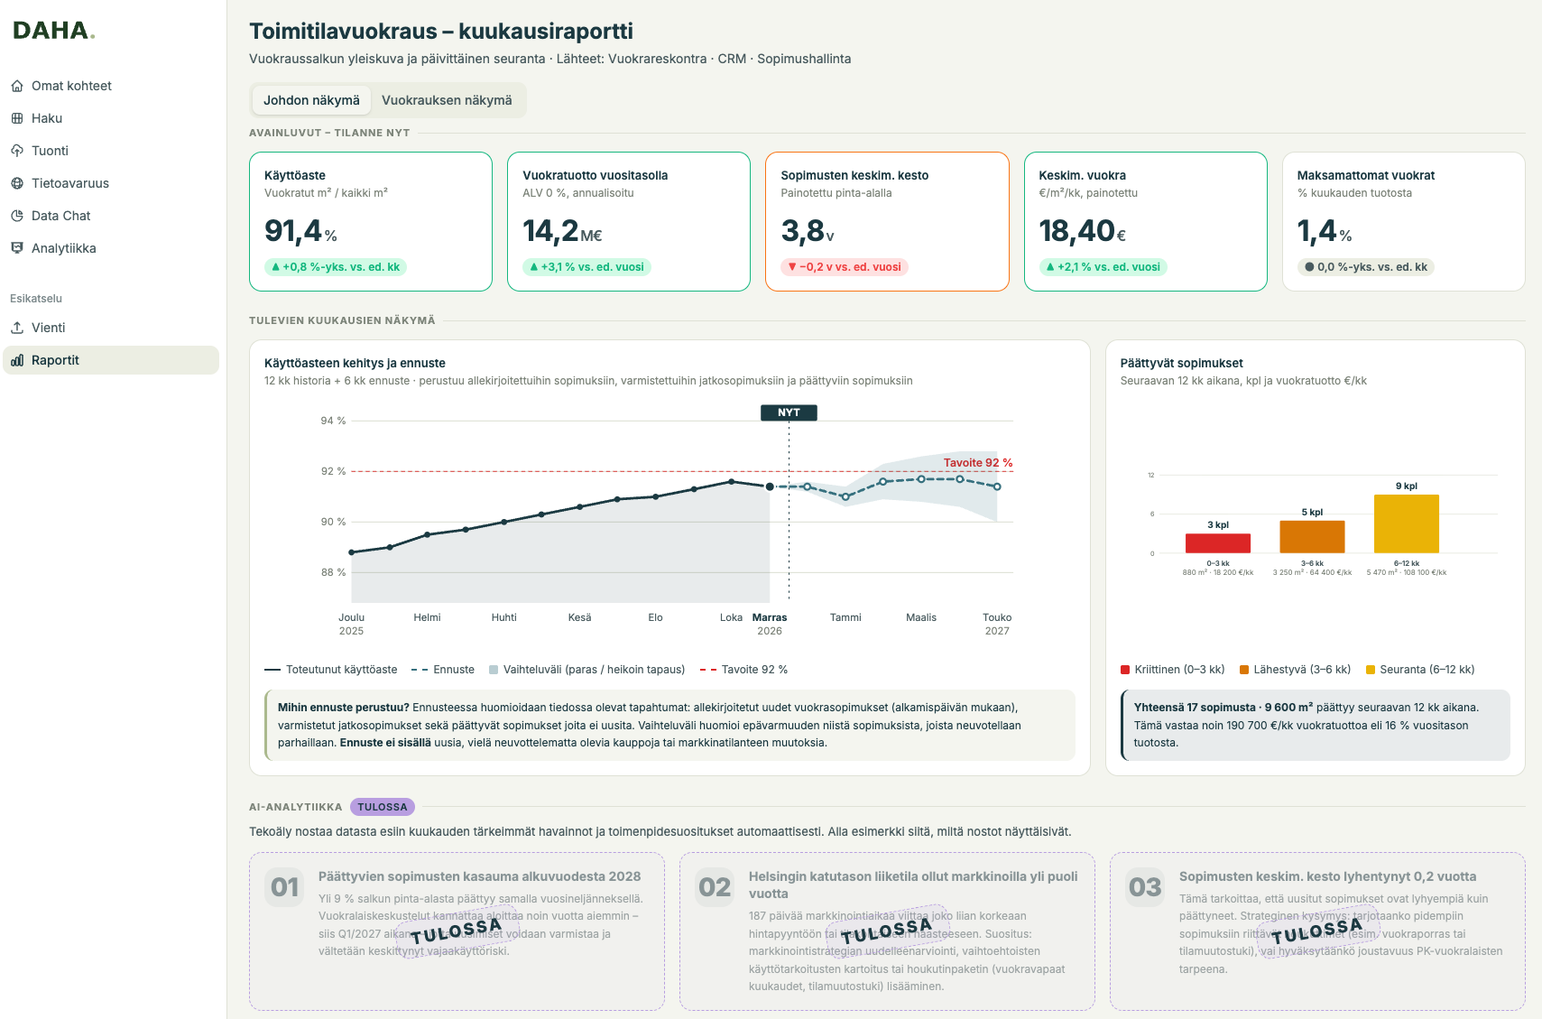The width and height of the screenshot is (1542, 1019).
Task: Click the Maksamattomat vuokrat card
Action: pos(1404,222)
